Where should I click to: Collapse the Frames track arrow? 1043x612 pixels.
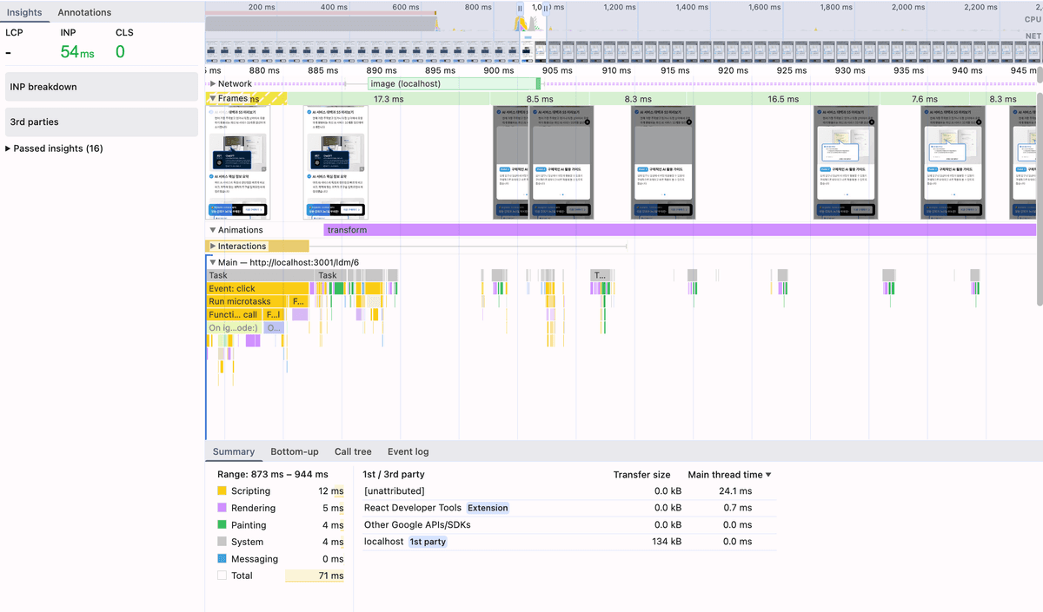(213, 99)
